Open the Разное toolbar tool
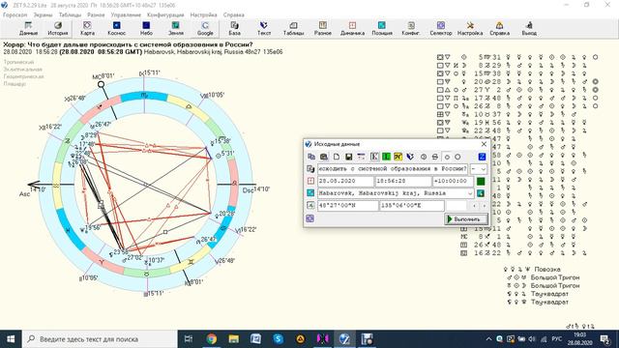619x348 pixels. coord(322,29)
